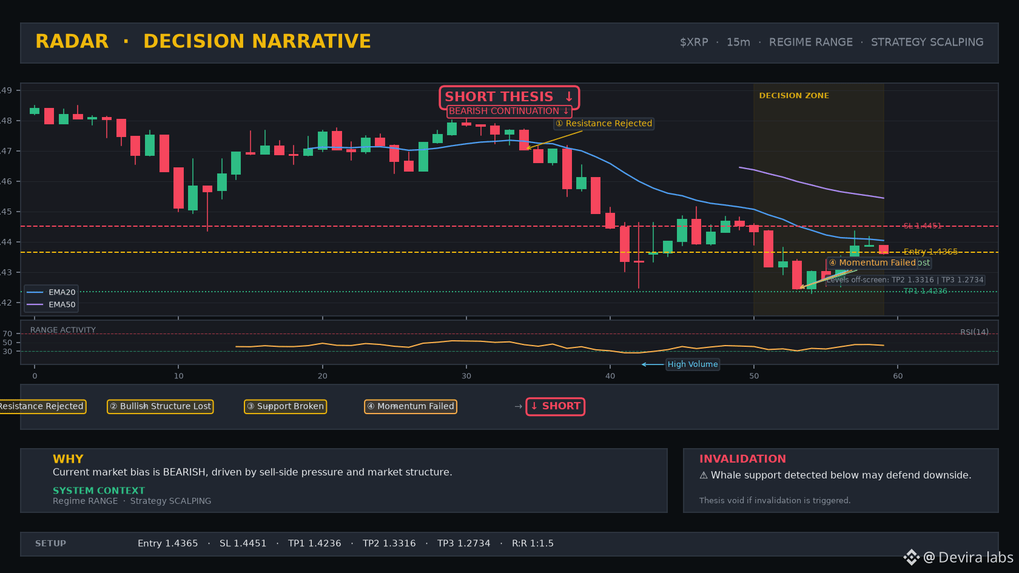This screenshot has height=573, width=1019.
Task: Click the EMA20 legend entry
Action: (51, 292)
